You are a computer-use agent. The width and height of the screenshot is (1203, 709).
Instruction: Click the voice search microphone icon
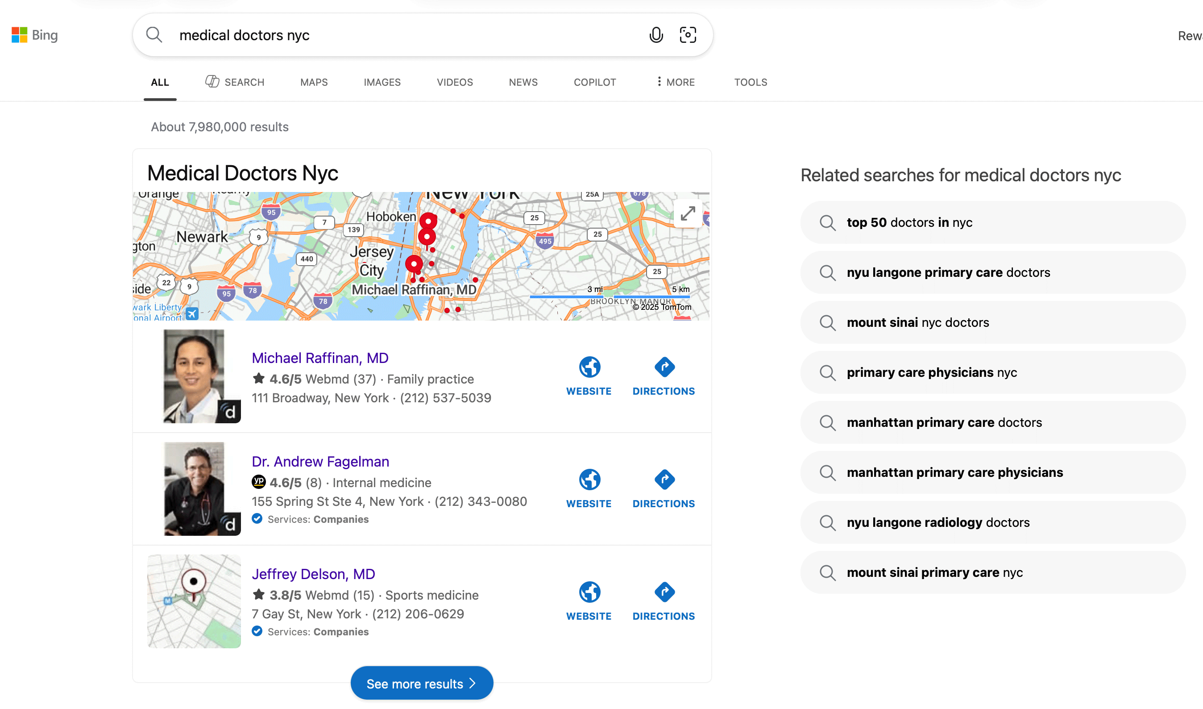tap(656, 35)
